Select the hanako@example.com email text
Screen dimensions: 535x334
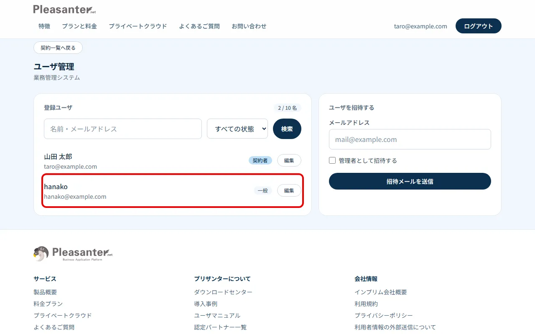[75, 197]
